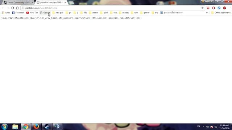Open the Action Center flag icon
Image resolution: width=232 pixels, height=130 pixels.
[x=212, y=127]
